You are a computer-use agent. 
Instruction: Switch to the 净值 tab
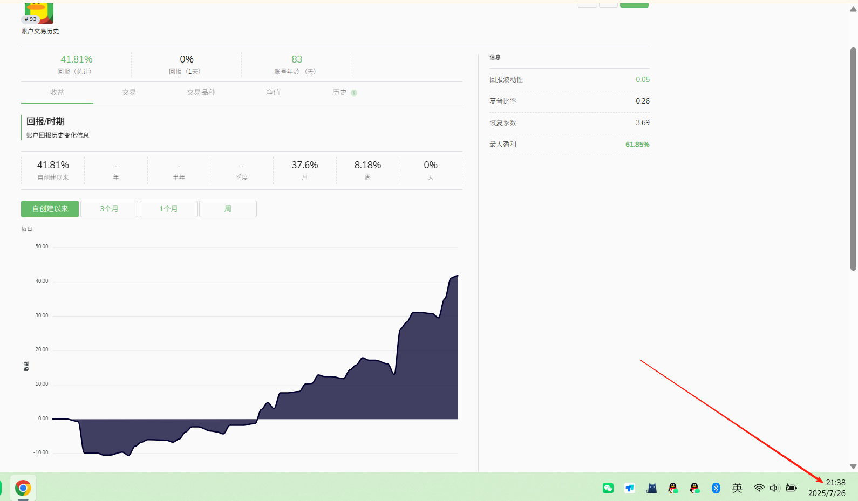273,92
